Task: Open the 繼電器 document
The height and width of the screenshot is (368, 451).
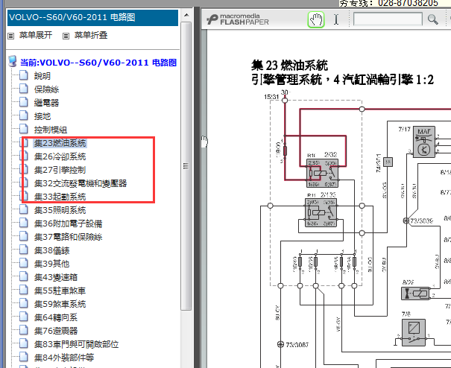Action: coord(46,103)
